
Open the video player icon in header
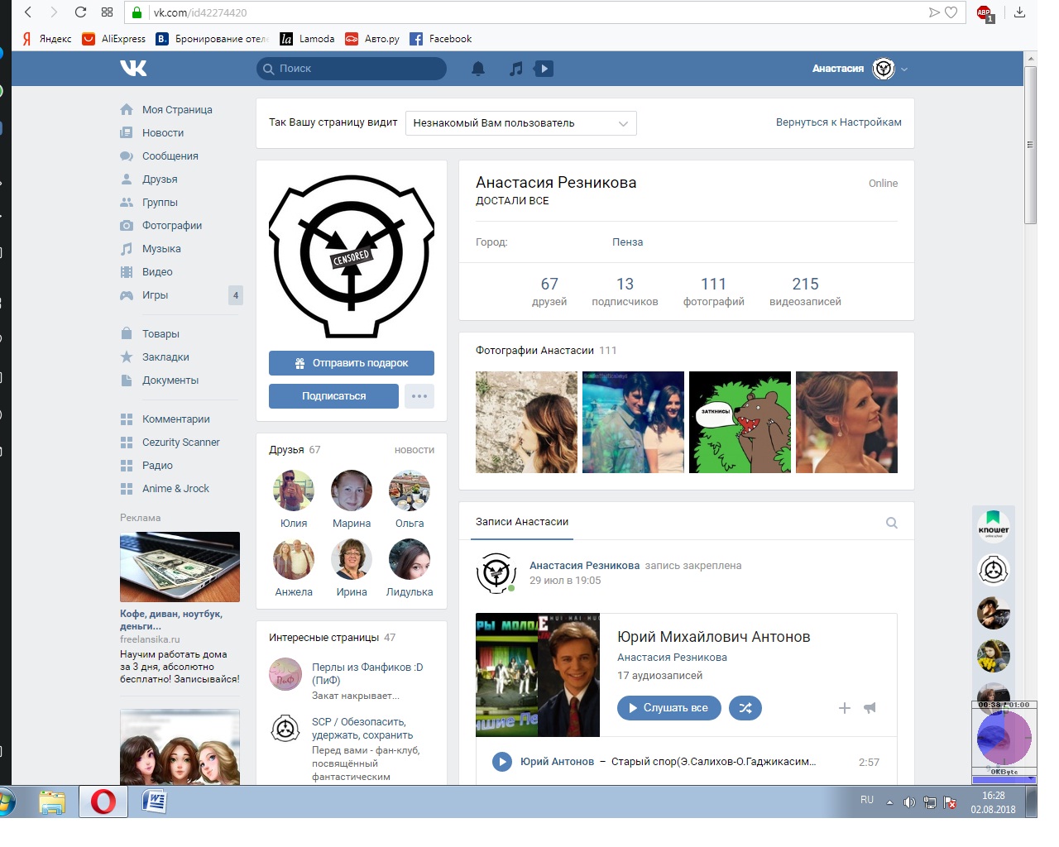coord(544,69)
